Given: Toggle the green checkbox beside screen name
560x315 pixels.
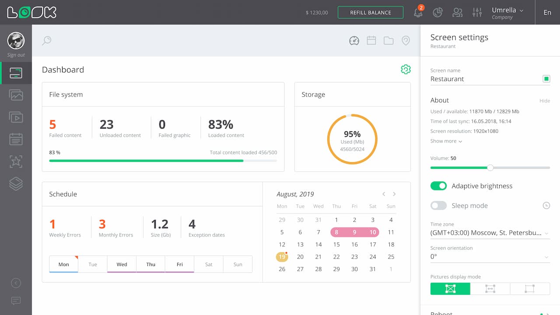Looking at the screenshot, I should click(546, 79).
